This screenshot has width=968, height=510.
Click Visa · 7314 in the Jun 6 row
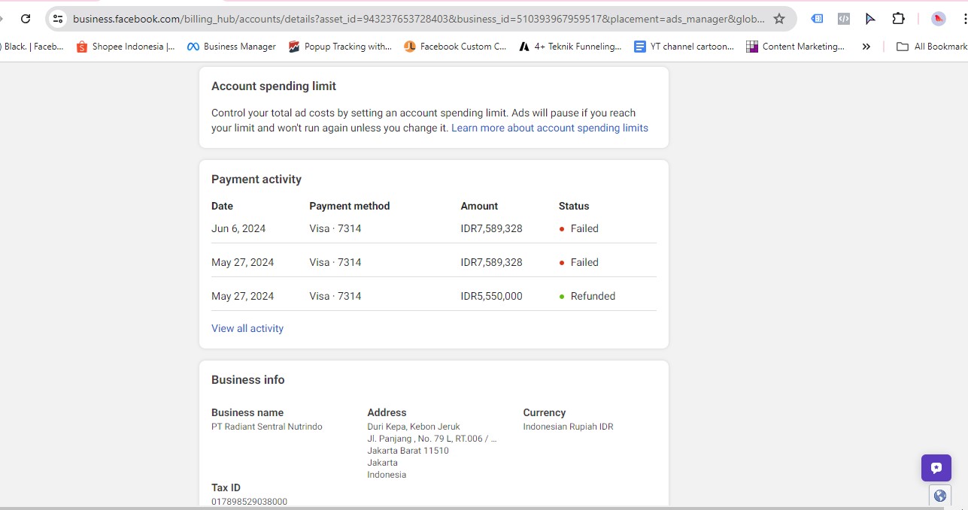[335, 228]
